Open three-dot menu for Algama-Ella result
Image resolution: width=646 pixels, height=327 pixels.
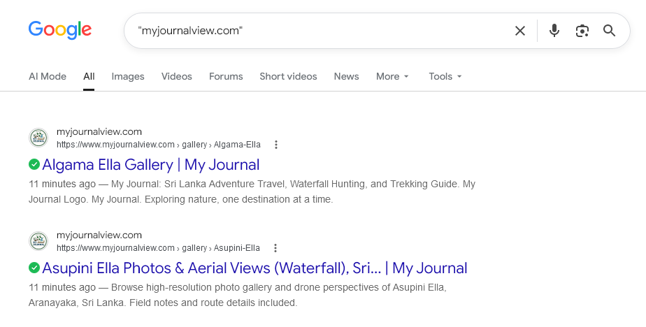[276, 145]
